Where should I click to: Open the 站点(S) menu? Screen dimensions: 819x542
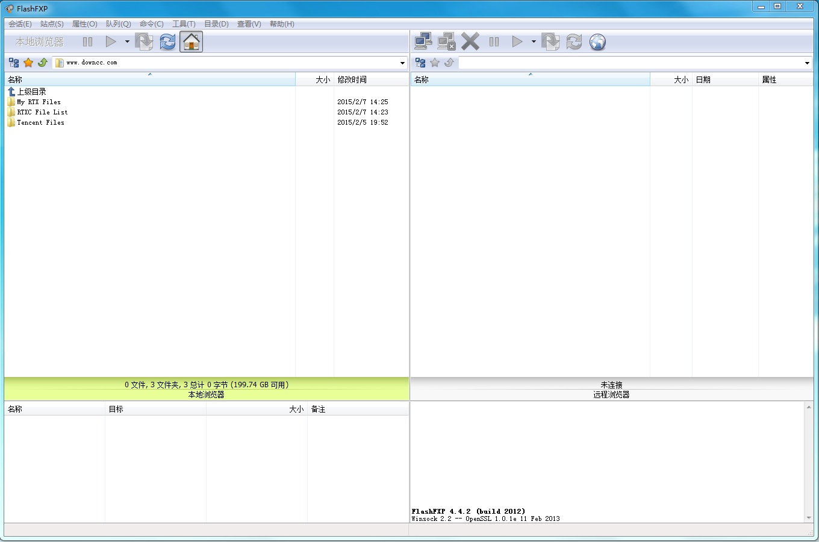coord(51,23)
